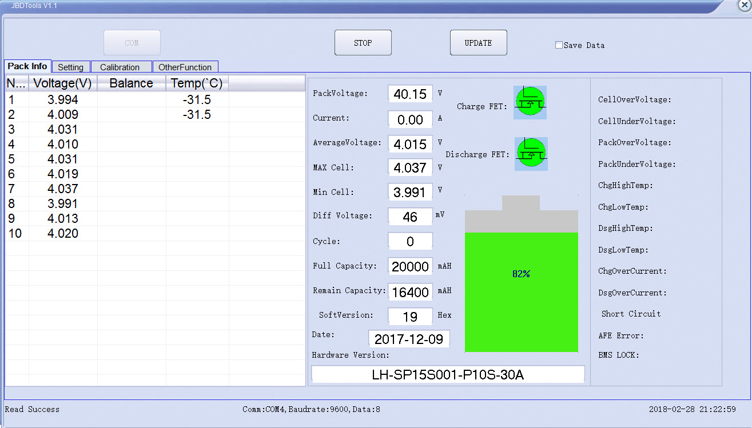The width and height of the screenshot is (752, 428).
Task: Click the STOP button
Action: pos(363,43)
